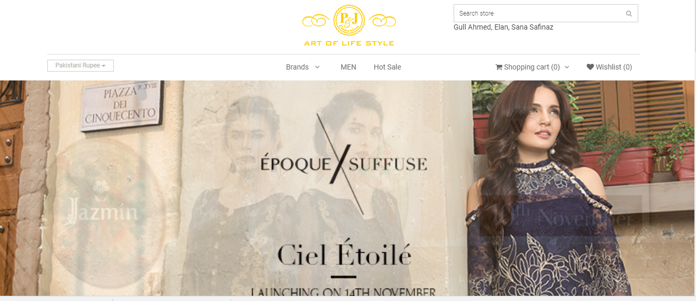Click the faded Jazmin logo on banner
Image resolution: width=696 pixels, height=301 pixels.
tap(104, 211)
